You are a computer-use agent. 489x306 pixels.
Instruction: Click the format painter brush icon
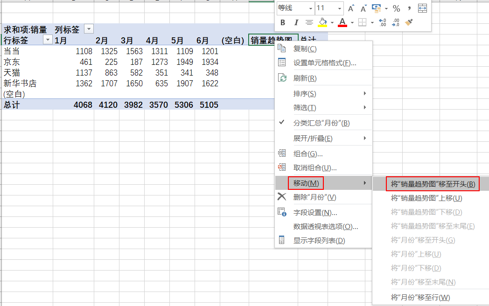tap(409, 22)
